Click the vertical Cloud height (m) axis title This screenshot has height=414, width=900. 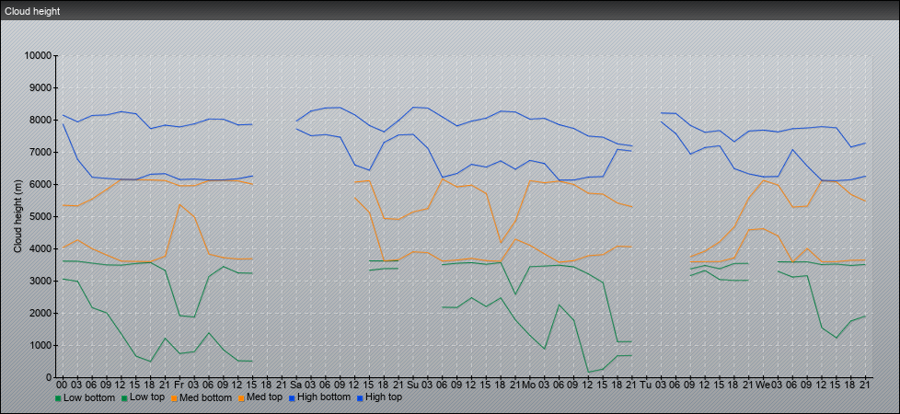click(x=17, y=216)
